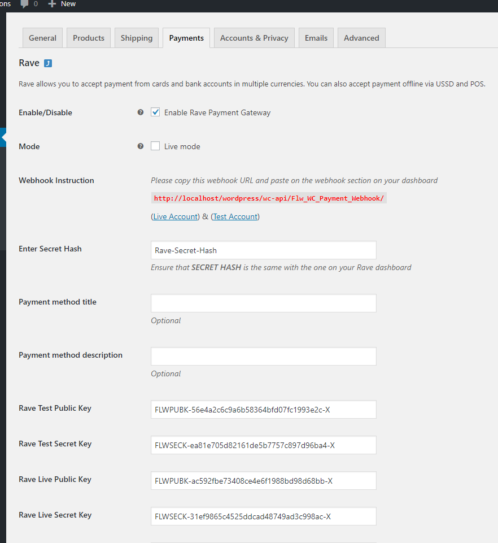Go to the Shipping settings tab
This screenshot has height=543, width=498.
point(136,38)
